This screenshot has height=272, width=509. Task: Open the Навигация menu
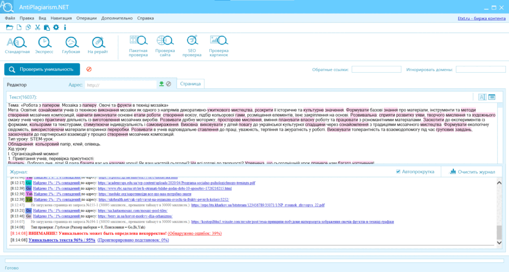[x=61, y=18]
